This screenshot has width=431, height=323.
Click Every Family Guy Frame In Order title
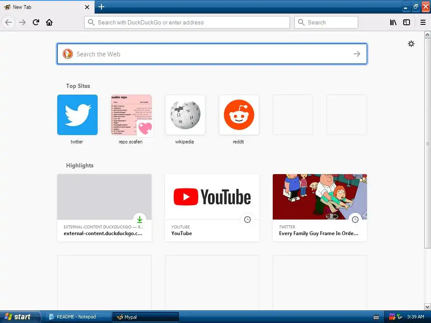click(x=319, y=233)
